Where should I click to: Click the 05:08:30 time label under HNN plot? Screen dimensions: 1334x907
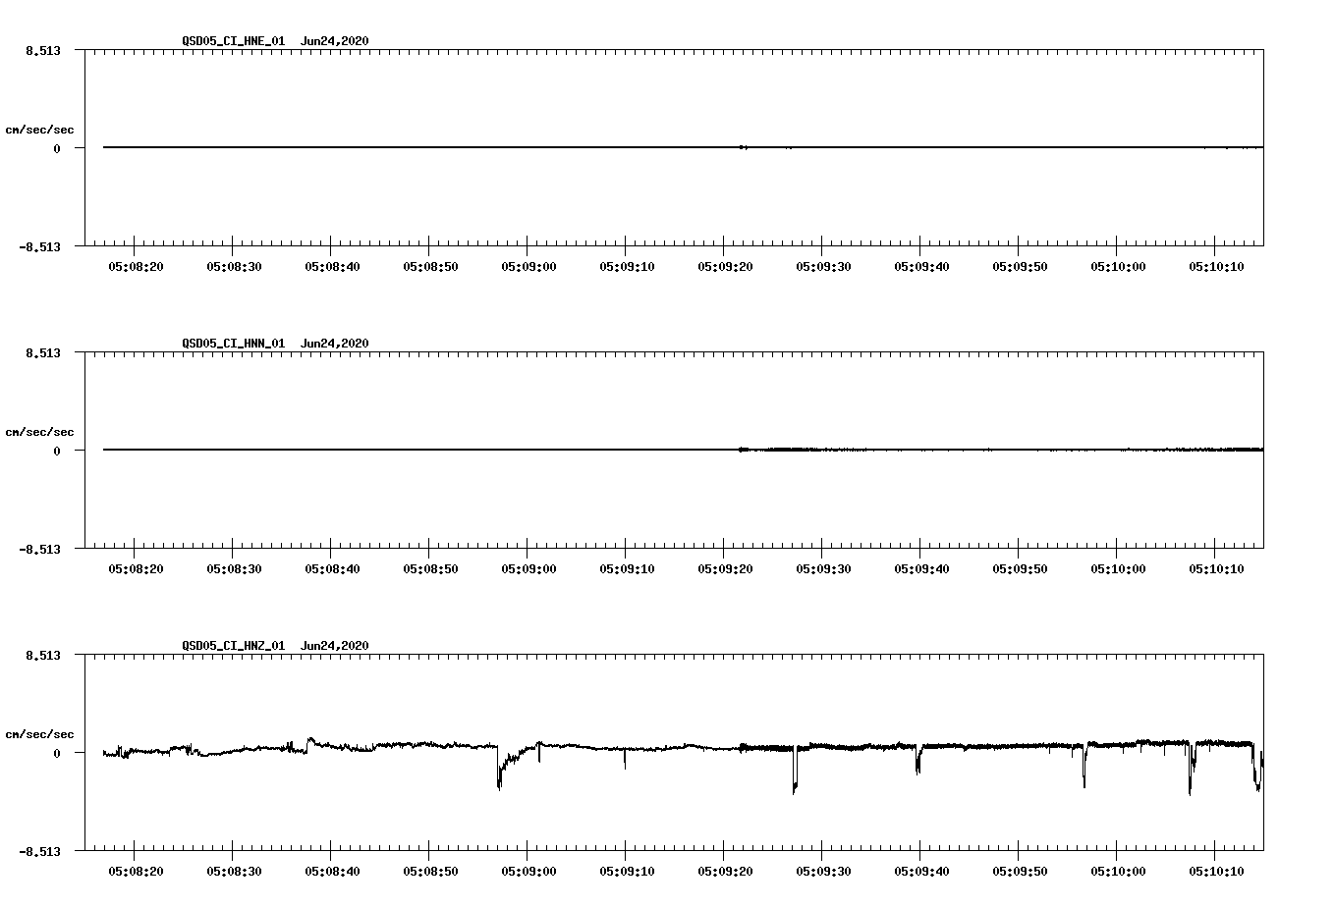tap(234, 568)
